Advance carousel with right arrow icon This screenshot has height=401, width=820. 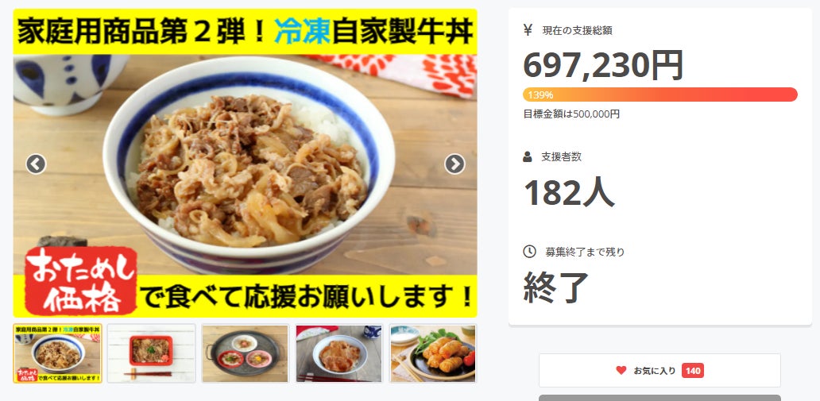point(454,164)
